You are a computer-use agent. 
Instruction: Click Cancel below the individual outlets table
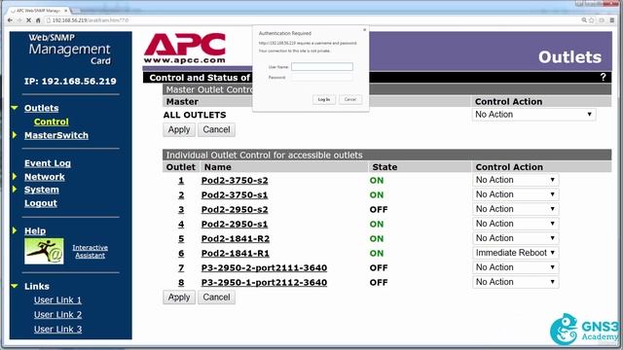(x=216, y=297)
